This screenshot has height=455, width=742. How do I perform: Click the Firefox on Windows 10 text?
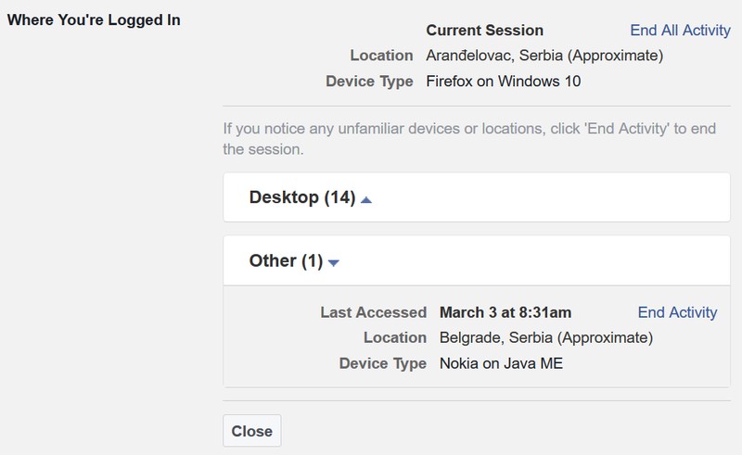(503, 82)
